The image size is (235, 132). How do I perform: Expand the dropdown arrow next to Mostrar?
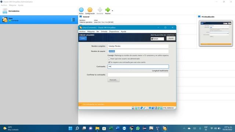pos(112,11)
